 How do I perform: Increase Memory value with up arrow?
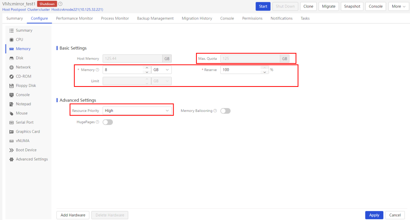pyautogui.click(x=147, y=68)
